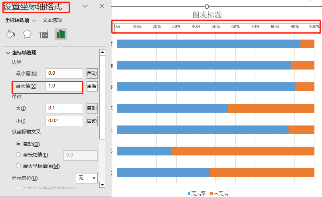The image size is (322, 197).
Task: Click the pane vertical scrollbar thumb
Action: pos(102,97)
